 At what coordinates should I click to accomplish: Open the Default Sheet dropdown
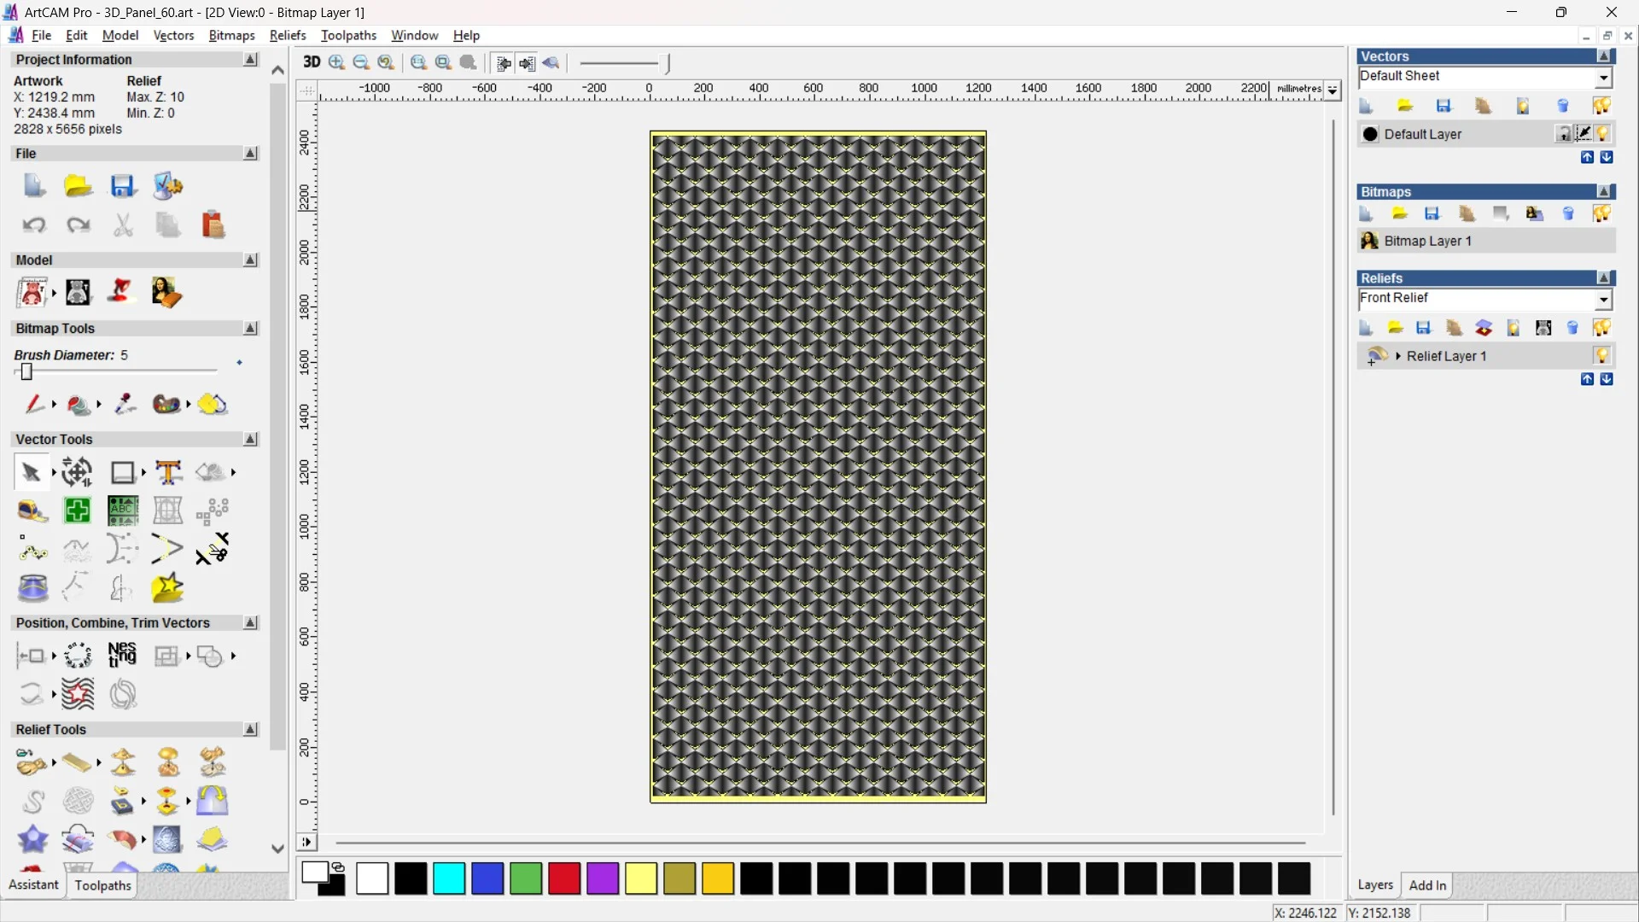[1604, 77]
